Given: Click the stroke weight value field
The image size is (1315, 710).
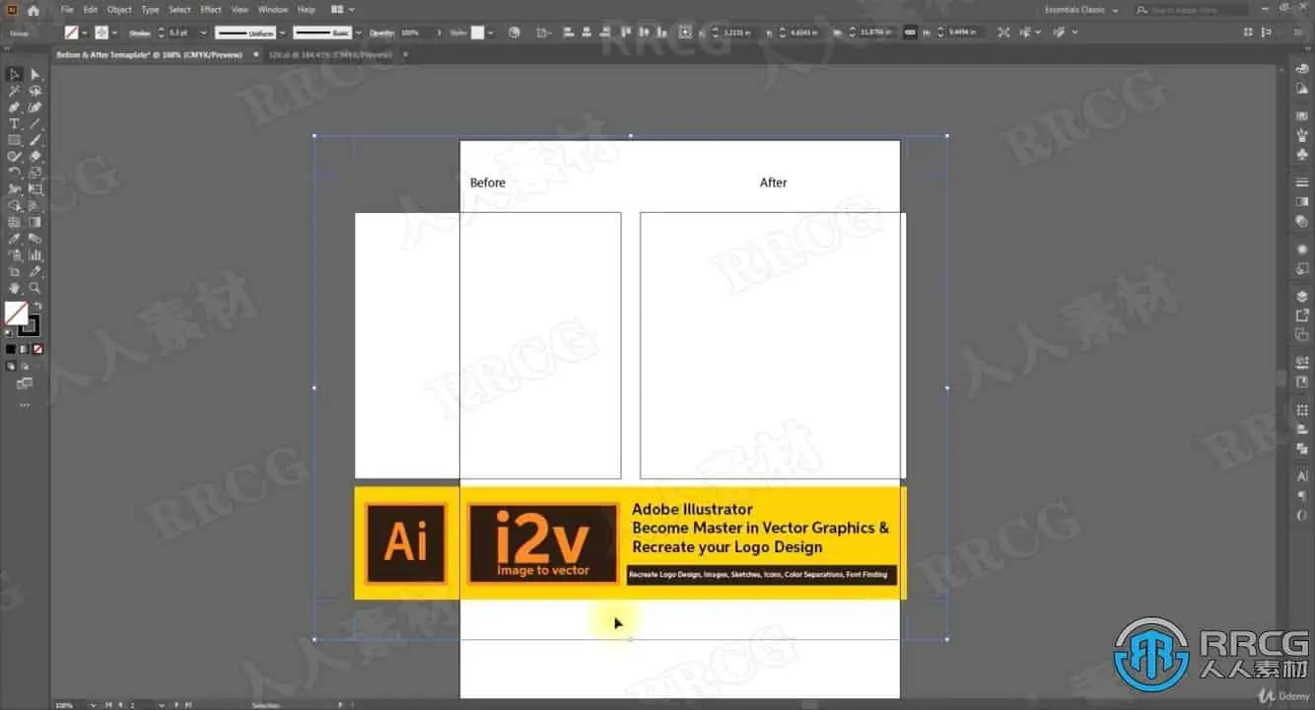Looking at the screenshot, I should point(180,33).
